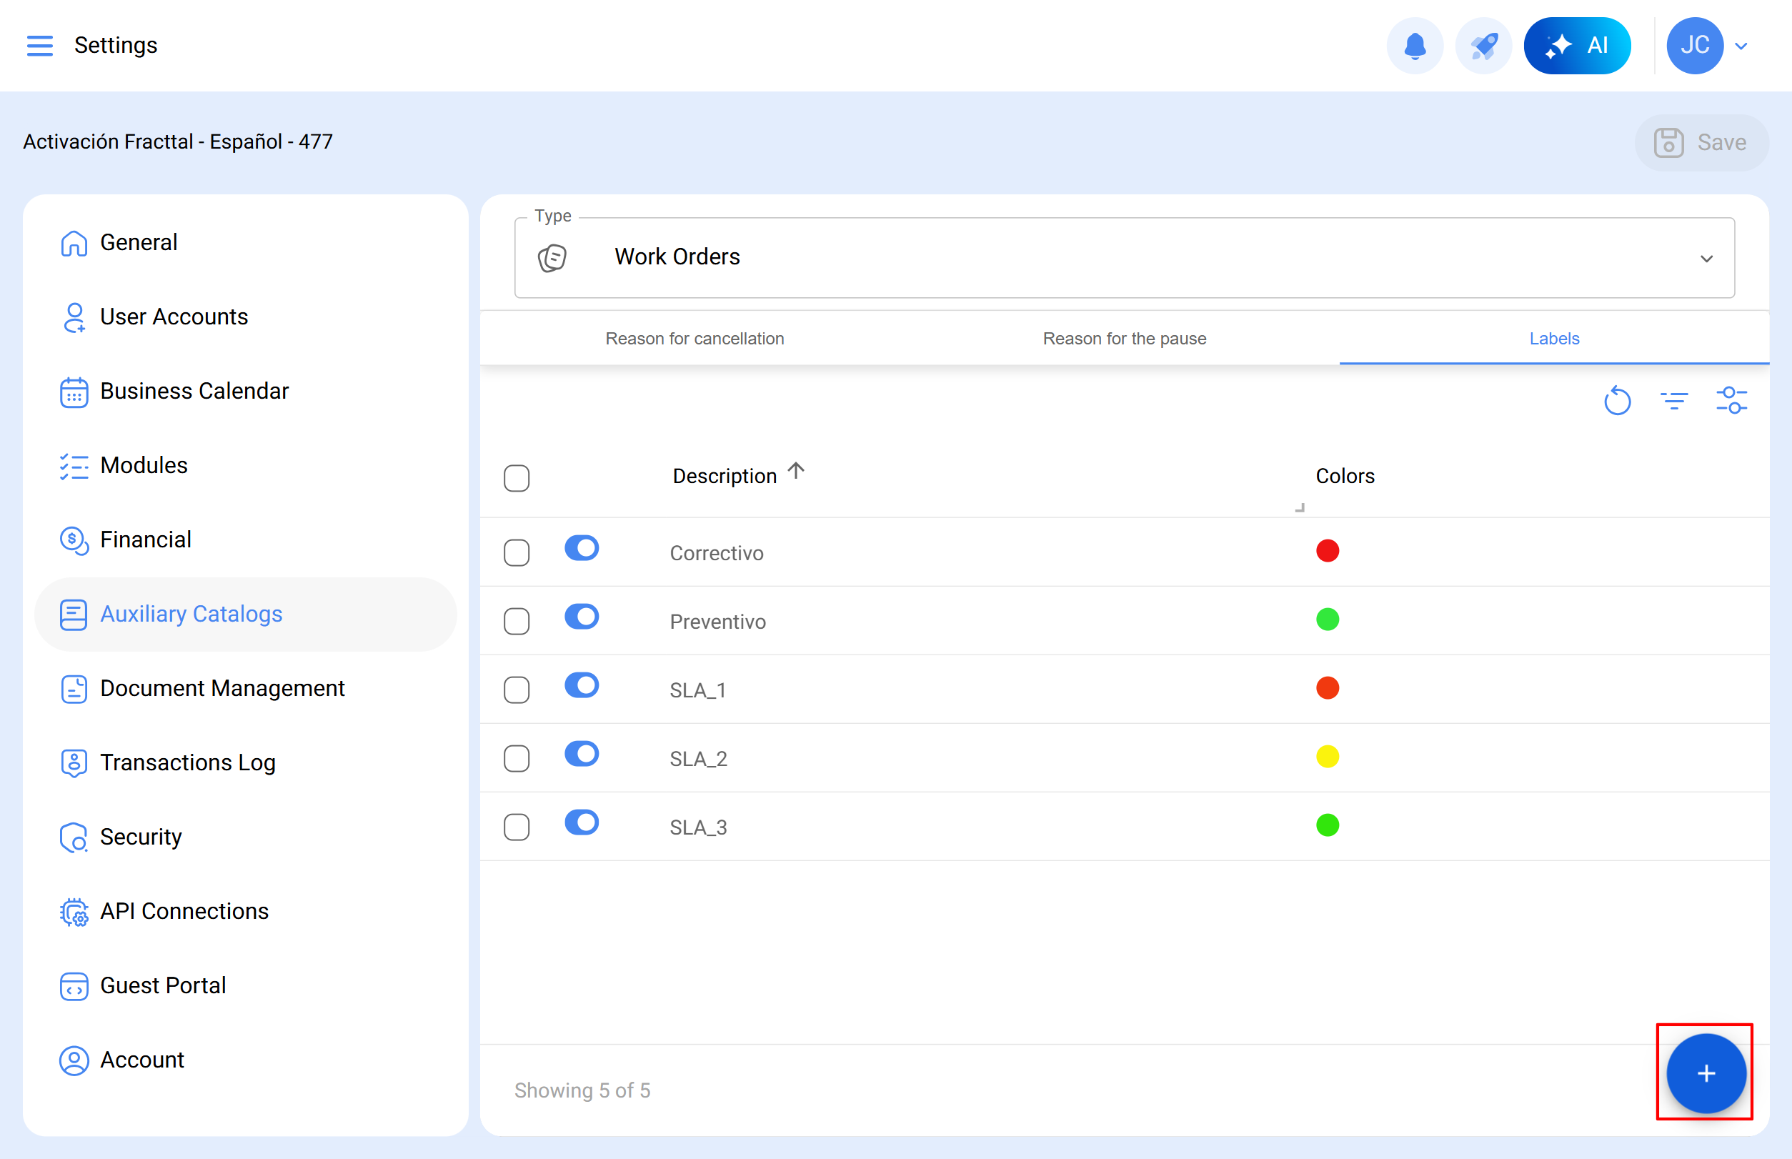This screenshot has width=1792, height=1159.
Task: Open the notifications bell
Action: (x=1414, y=45)
